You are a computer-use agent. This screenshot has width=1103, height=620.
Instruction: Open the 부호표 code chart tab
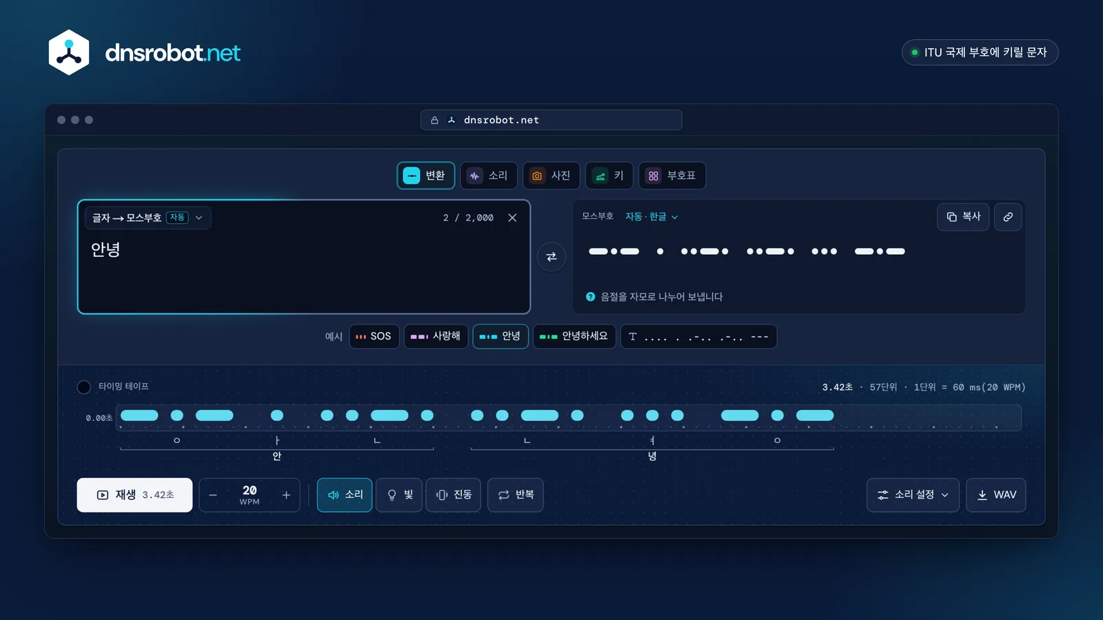(x=672, y=176)
